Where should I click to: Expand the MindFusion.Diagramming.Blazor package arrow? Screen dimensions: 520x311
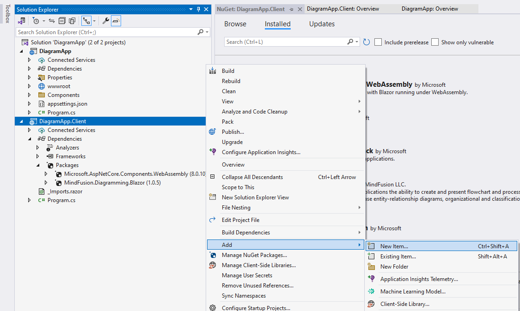tap(46, 182)
